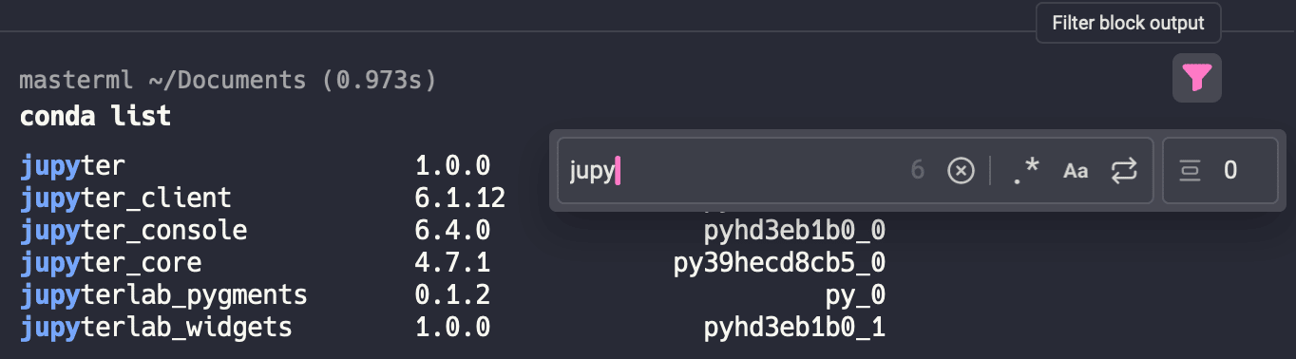Click the match count number 6

click(918, 171)
